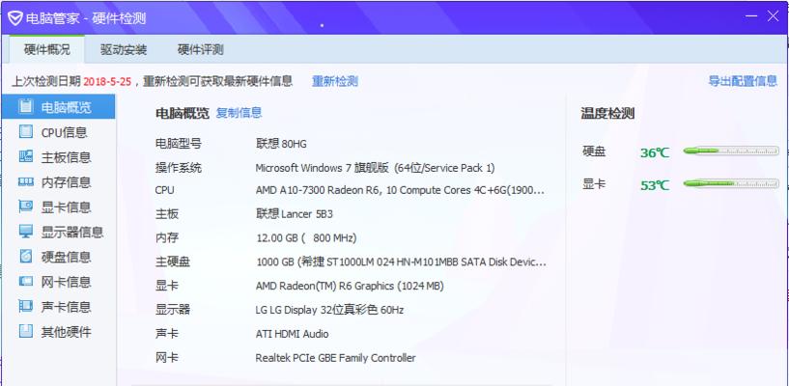Image resolution: width=789 pixels, height=386 pixels.
Task: Click the 联想 Lancer 5B3 motherboard value
Action: point(294,214)
